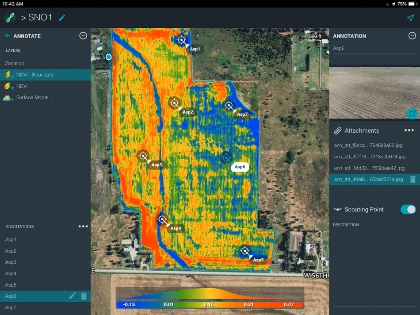This screenshot has width=420, height=315.
Task: Delete Asp6 annotation with trash icon
Action: (x=84, y=296)
